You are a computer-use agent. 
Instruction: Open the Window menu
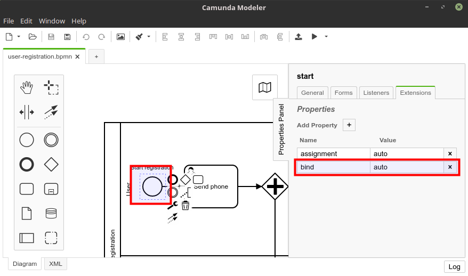coord(52,21)
